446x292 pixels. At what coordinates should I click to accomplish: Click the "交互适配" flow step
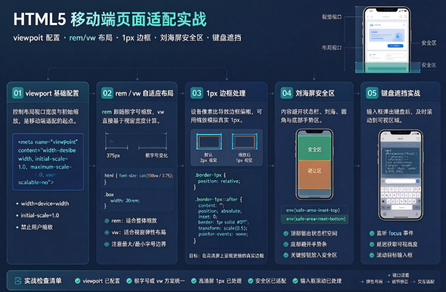pos(426,282)
